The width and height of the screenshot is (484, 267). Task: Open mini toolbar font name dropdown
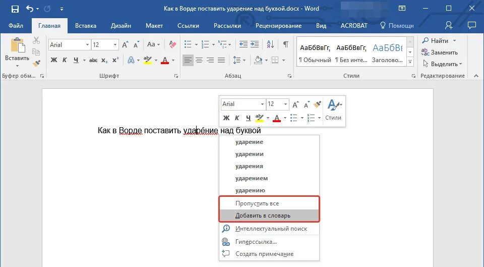[262, 104]
